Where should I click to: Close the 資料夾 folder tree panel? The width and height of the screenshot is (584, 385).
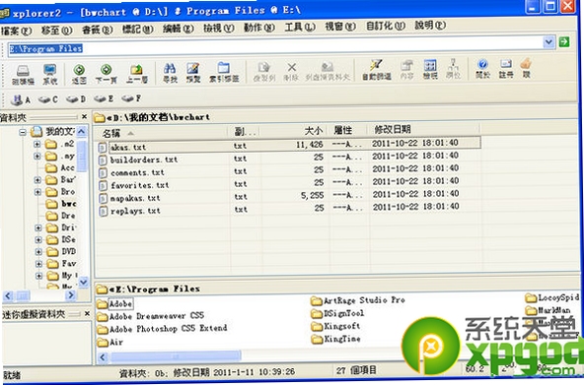coord(84,117)
